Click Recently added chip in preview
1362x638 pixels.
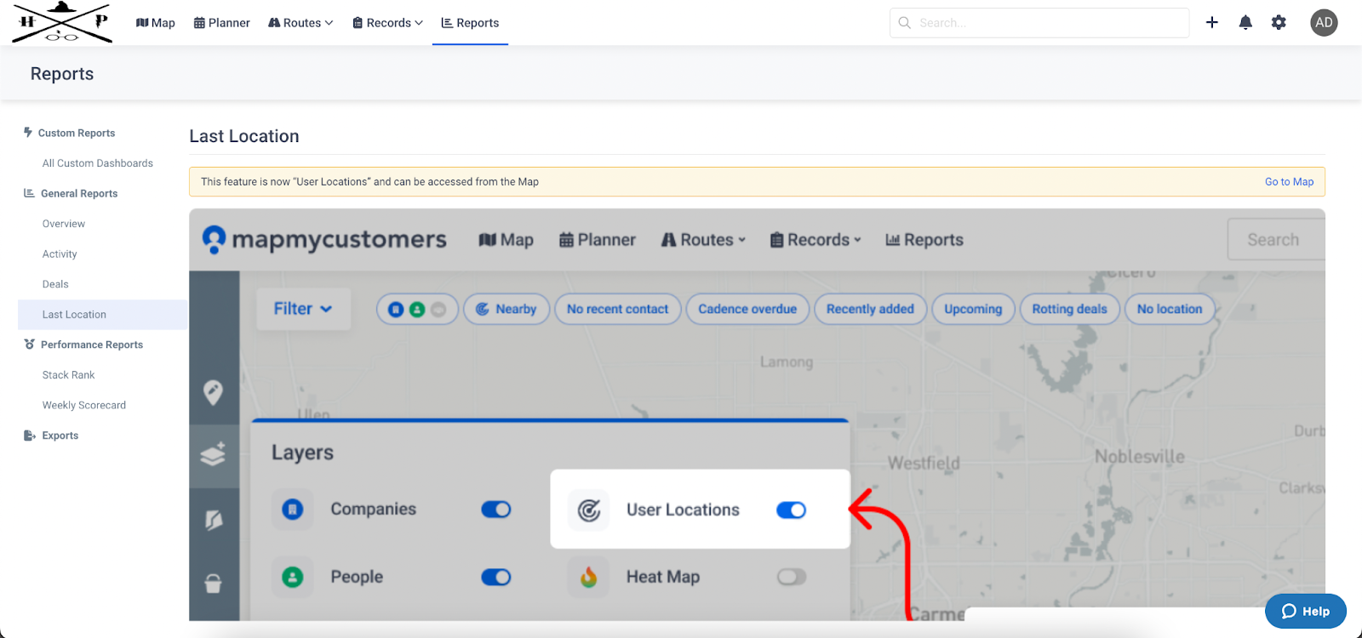click(x=870, y=309)
